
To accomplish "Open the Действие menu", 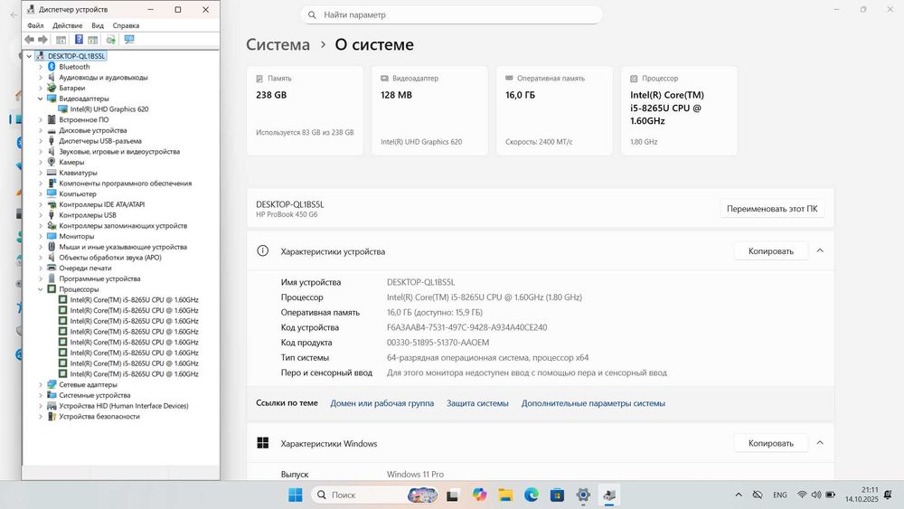I will pos(68,25).
